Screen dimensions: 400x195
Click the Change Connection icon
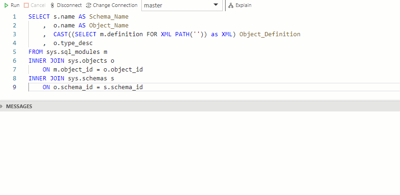point(88,6)
